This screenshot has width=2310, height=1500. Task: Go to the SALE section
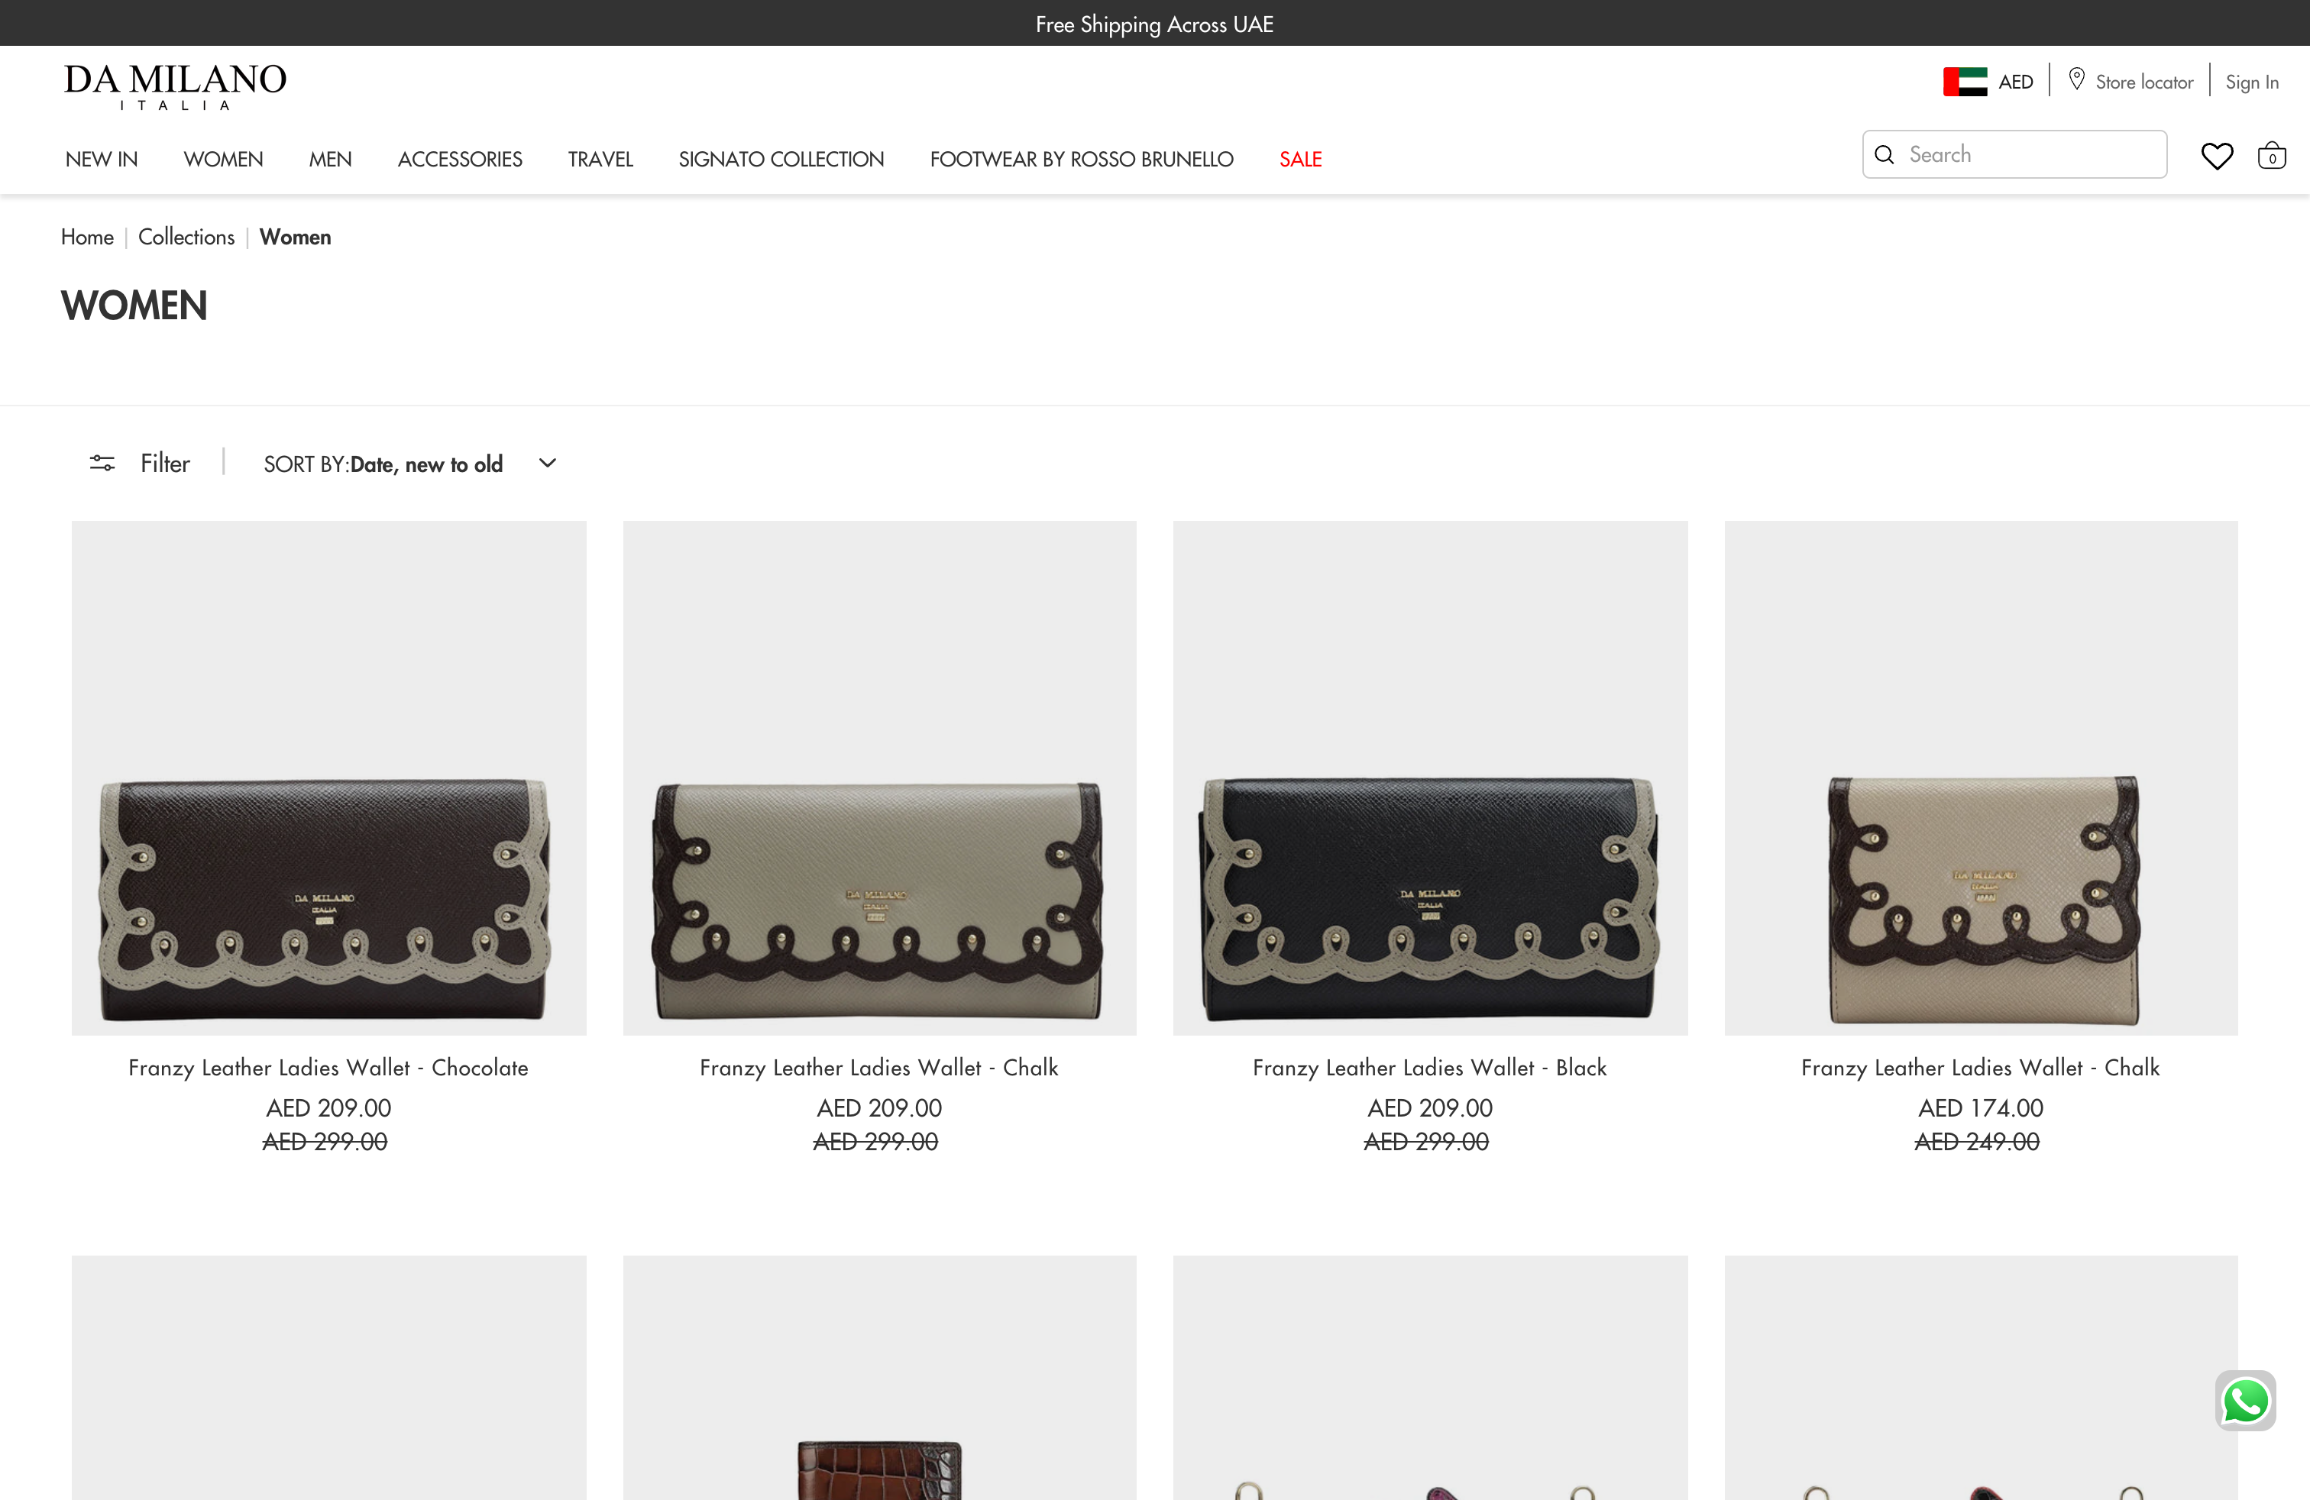click(x=1301, y=159)
